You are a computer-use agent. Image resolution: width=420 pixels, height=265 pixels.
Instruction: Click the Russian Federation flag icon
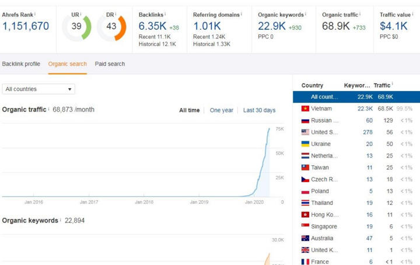coord(305,121)
